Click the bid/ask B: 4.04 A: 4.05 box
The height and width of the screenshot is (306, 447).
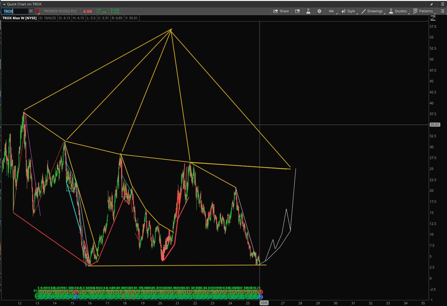(115, 11)
